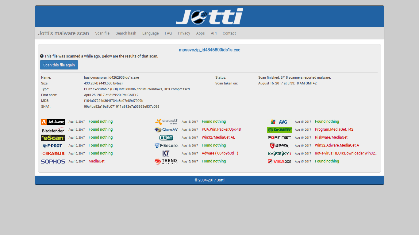This screenshot has height=235, width=419.
Task: Click the IKARUS result Found nothing
Action: [101, 153]
